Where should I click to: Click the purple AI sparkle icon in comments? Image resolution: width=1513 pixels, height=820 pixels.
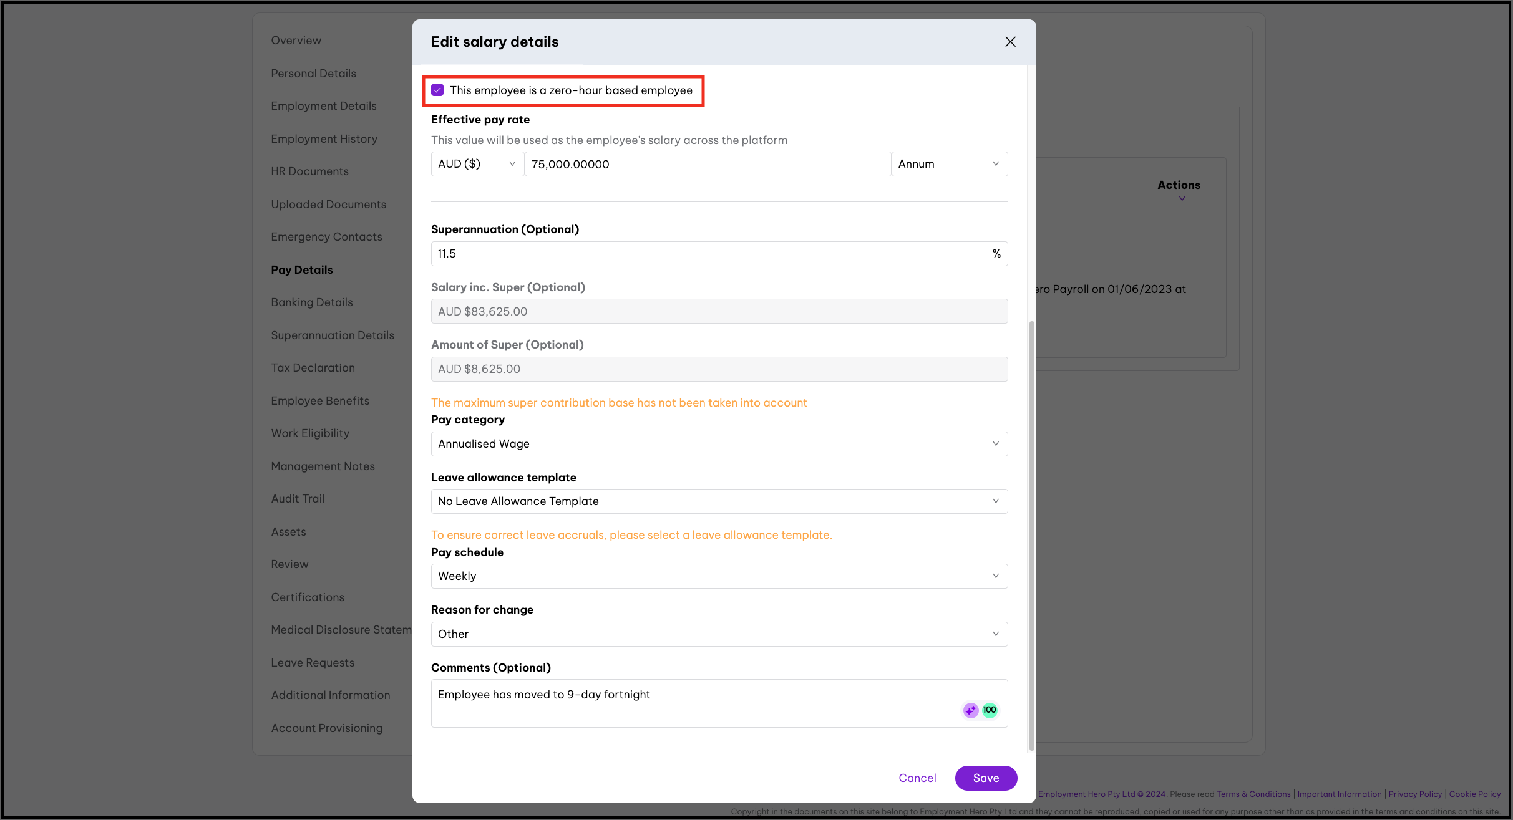(x=970, y=710)
